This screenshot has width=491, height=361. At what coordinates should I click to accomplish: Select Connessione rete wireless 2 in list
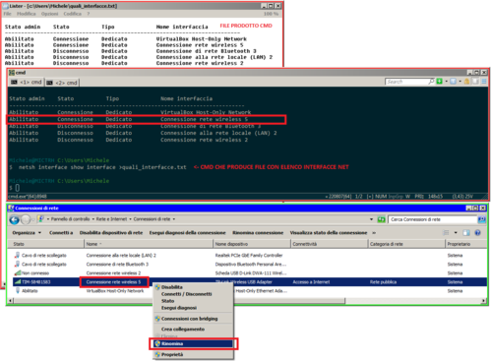coord(249,273)
